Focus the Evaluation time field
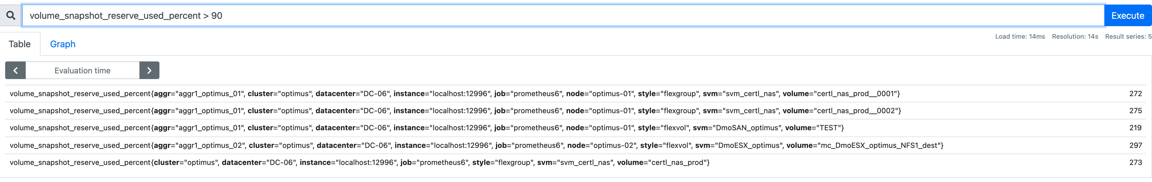Image resolution: width=1152 pixels, height=182 pixels. pos(83,70)
